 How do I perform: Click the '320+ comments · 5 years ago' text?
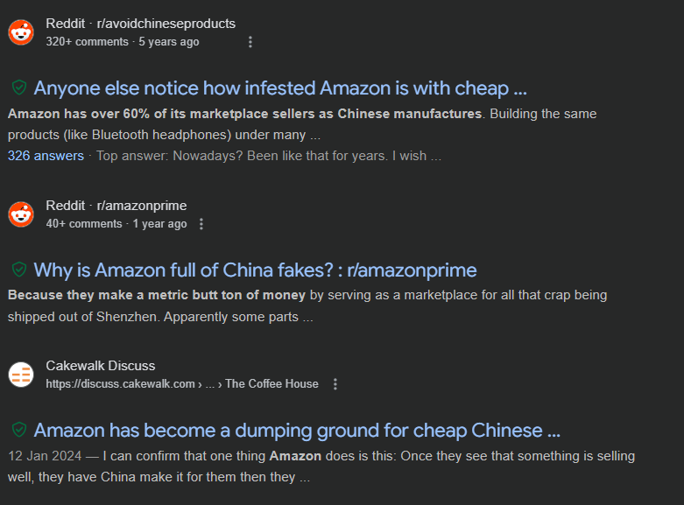(123, 42)
